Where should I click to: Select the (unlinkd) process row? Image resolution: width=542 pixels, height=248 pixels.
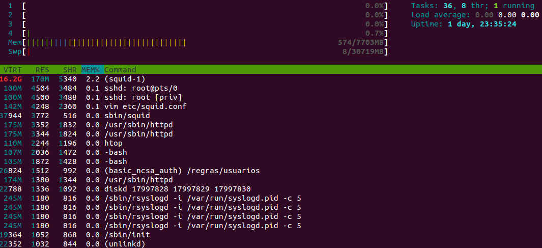coord(271,244)
